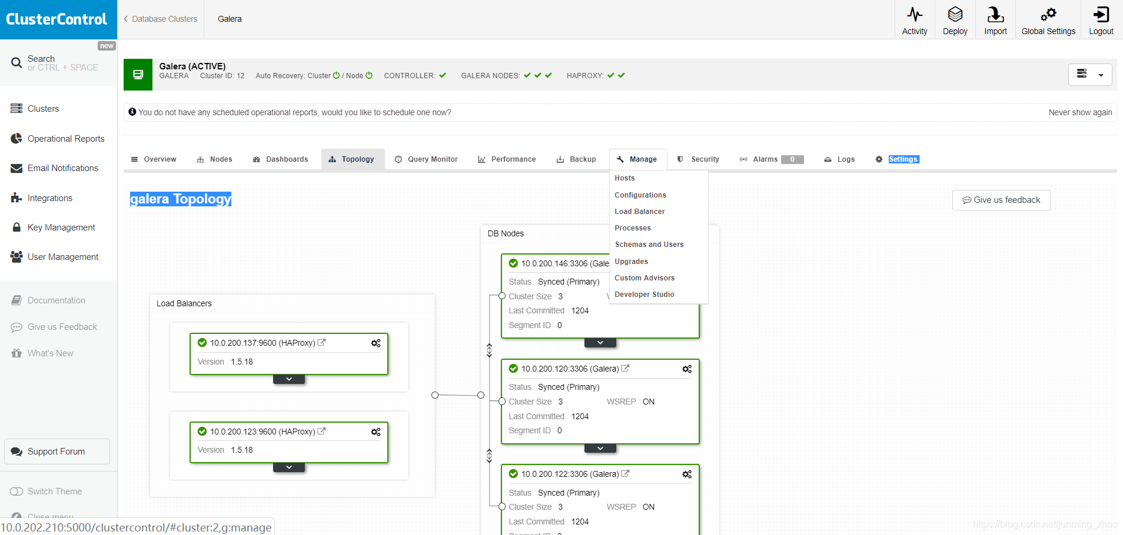Switch to Overview tab
The height and width of the screenshot is (535, 1123).
pos(154,159)
